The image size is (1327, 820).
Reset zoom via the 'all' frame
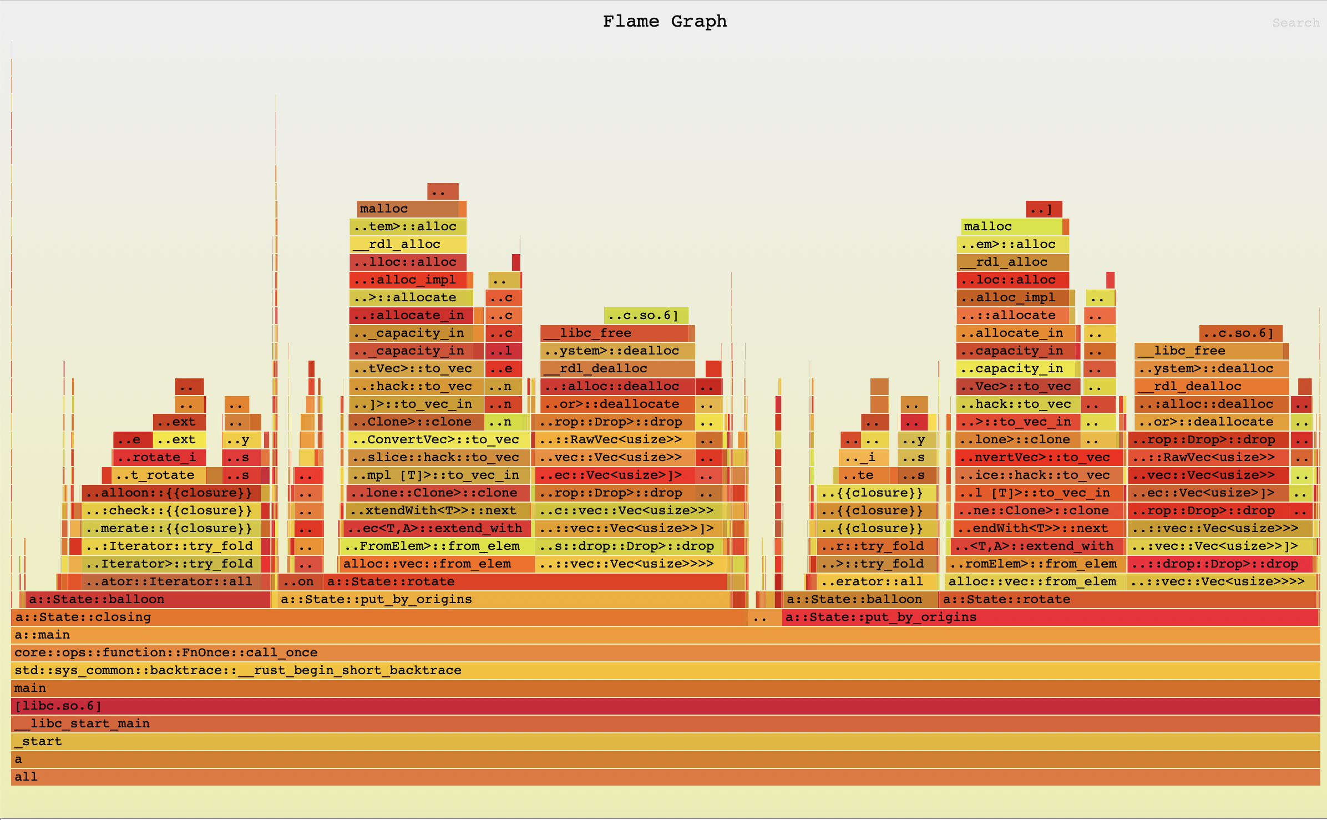click(x=665, y=777)
